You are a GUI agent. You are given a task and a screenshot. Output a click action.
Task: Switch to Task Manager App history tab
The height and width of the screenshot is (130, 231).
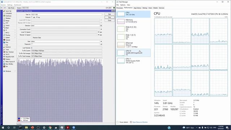(x=137, y=8)
